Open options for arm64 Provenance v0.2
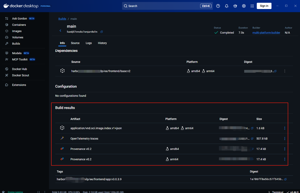This screenshot has height=193, width=300. [285, 159]
